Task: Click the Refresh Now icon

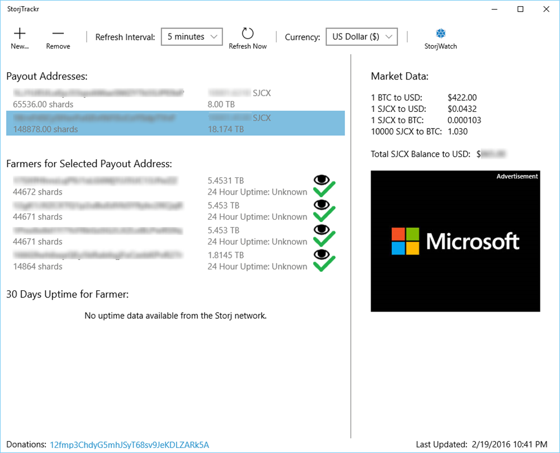Action: tap(248, 34)
